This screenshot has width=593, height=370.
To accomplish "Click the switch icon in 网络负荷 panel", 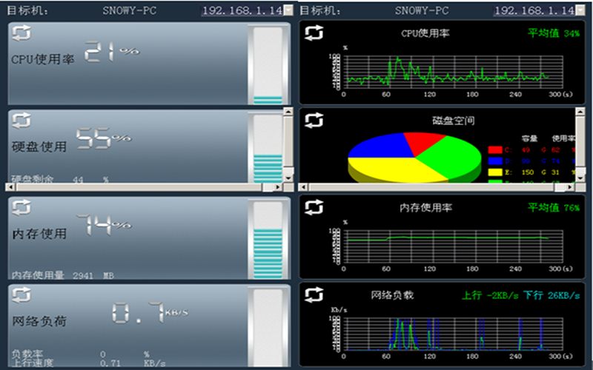I will (x=21, y=295).
